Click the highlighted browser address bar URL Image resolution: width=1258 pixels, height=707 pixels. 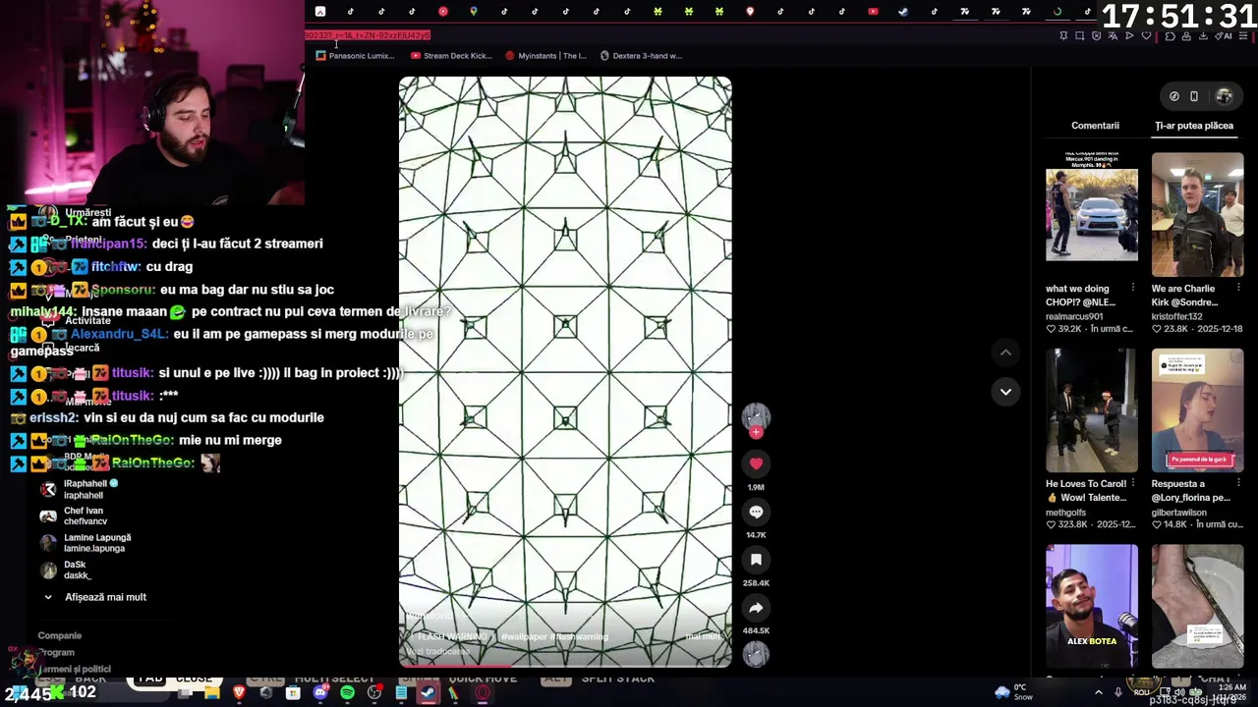pyautogui.click(x=368, y=35)
